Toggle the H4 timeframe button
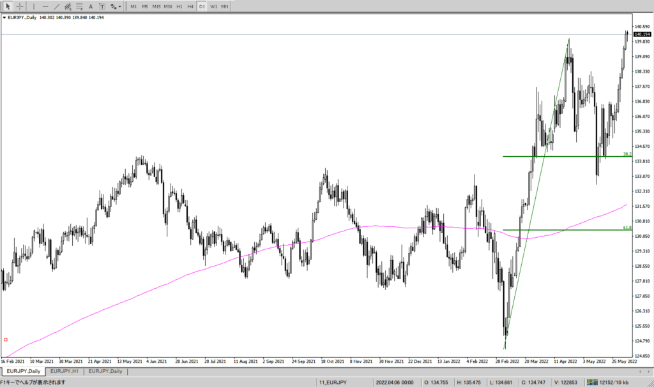Screen dimensions: 654x387 190,6
